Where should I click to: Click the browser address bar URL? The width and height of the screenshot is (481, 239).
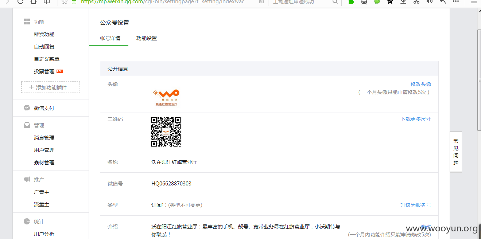pyautogui.click(x=162, y=2)
